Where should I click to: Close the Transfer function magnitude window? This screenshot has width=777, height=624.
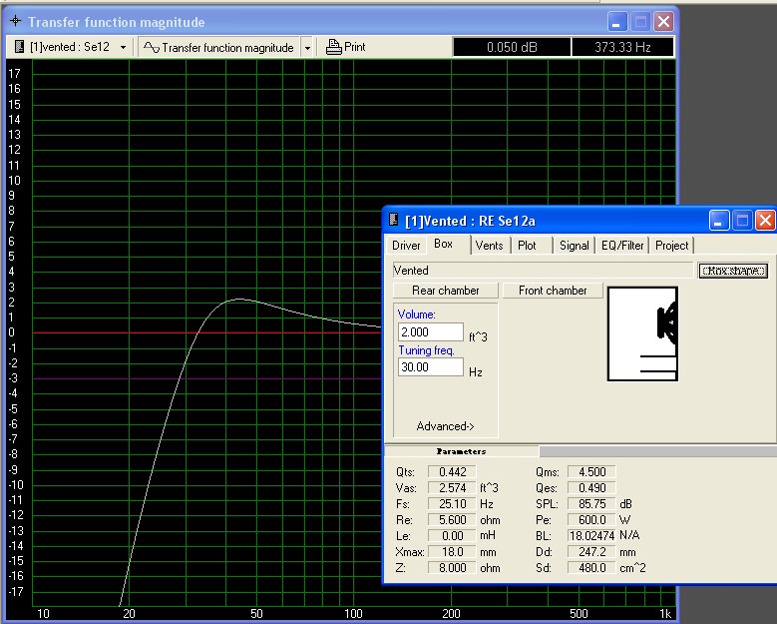[663, 22]
